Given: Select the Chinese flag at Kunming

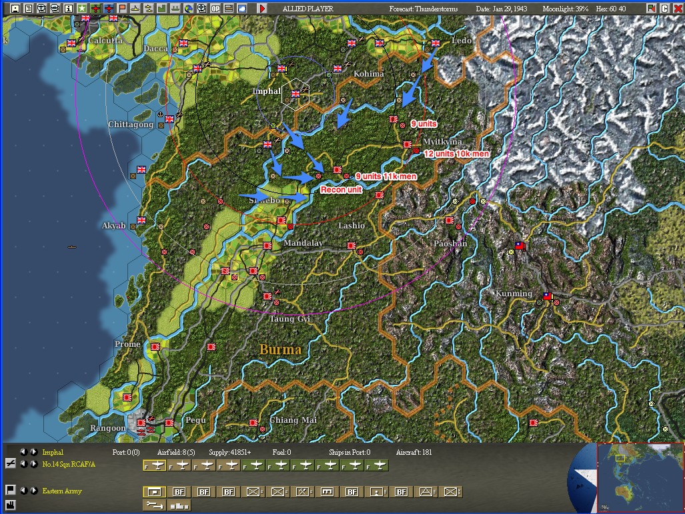Looking at the screenshot, I should coord(548,296).
